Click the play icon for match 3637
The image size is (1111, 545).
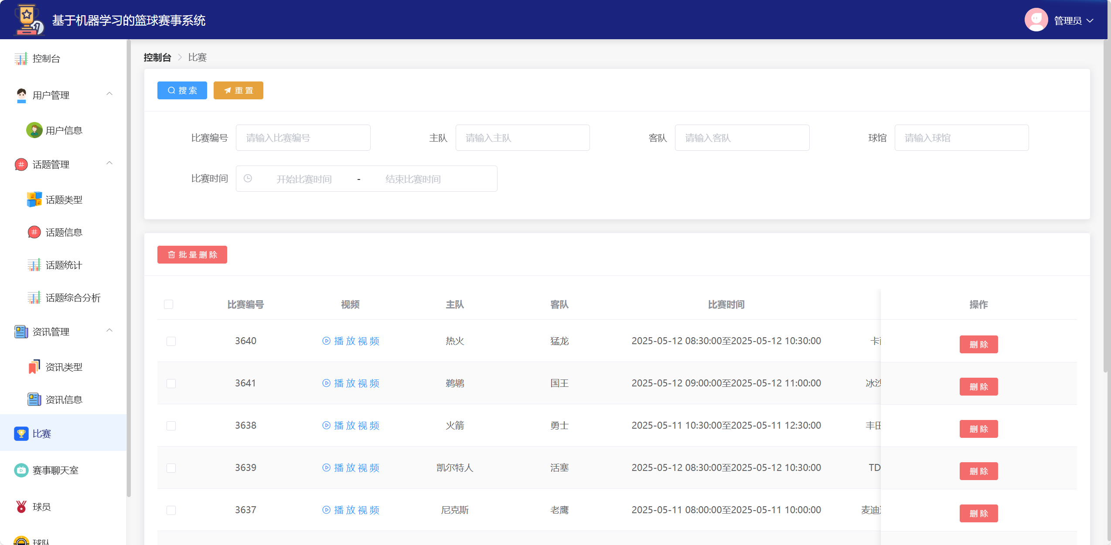point(326,510)
